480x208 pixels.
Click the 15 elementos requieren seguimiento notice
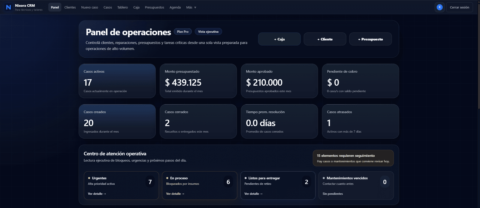(x=353, y=158)
